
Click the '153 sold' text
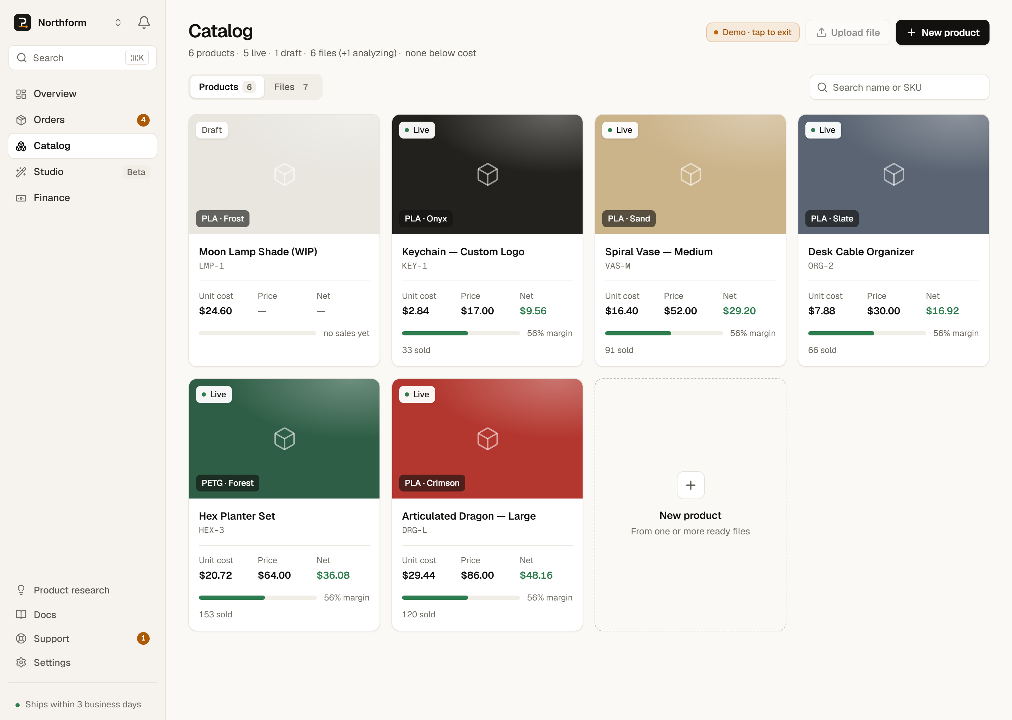pos(215,615)
